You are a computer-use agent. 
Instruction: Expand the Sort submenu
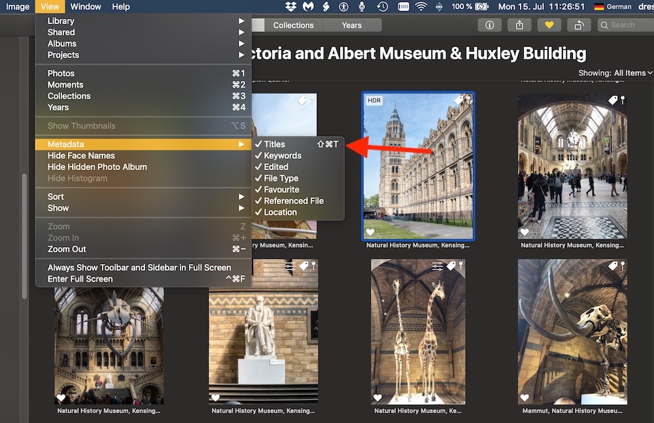[143, 197]
